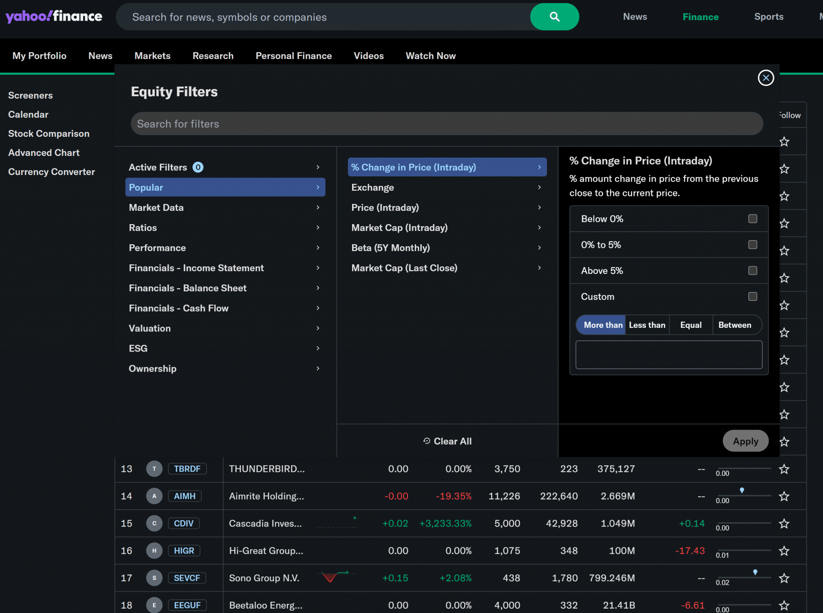The width and height of the screenshot is (823, 613).
Task: Click the Search for filters field
Action: 446,124
